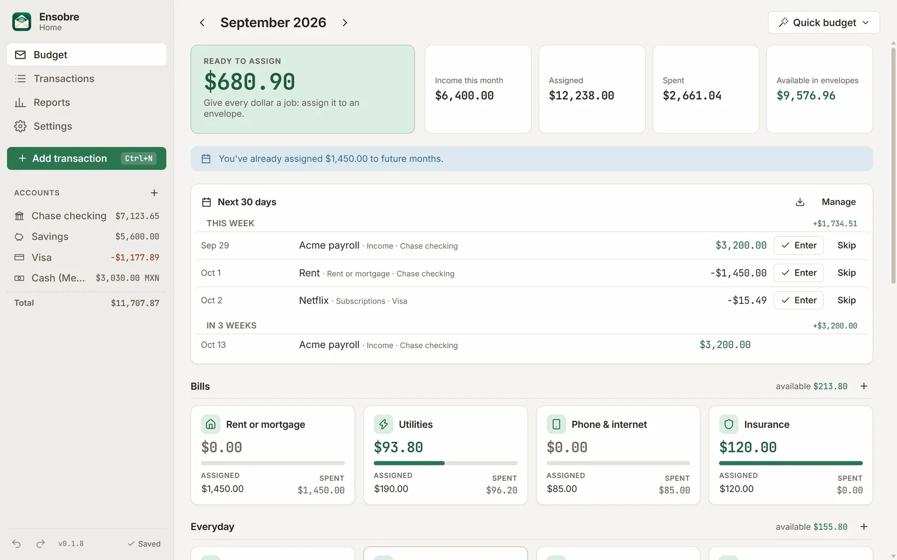Skip the Oct 1 Rent transaction

pyautogui.click(x=847, y=273)
